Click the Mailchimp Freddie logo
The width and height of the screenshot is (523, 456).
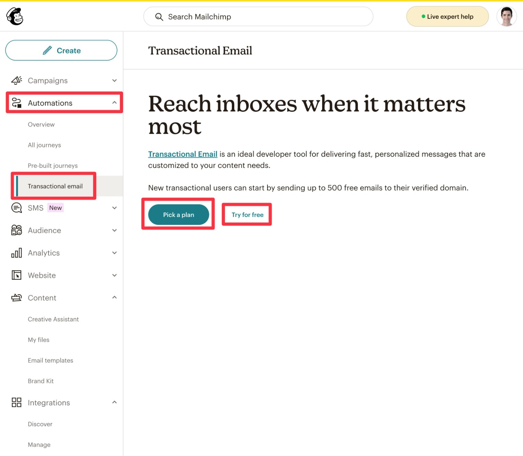(x=15, y=16)
